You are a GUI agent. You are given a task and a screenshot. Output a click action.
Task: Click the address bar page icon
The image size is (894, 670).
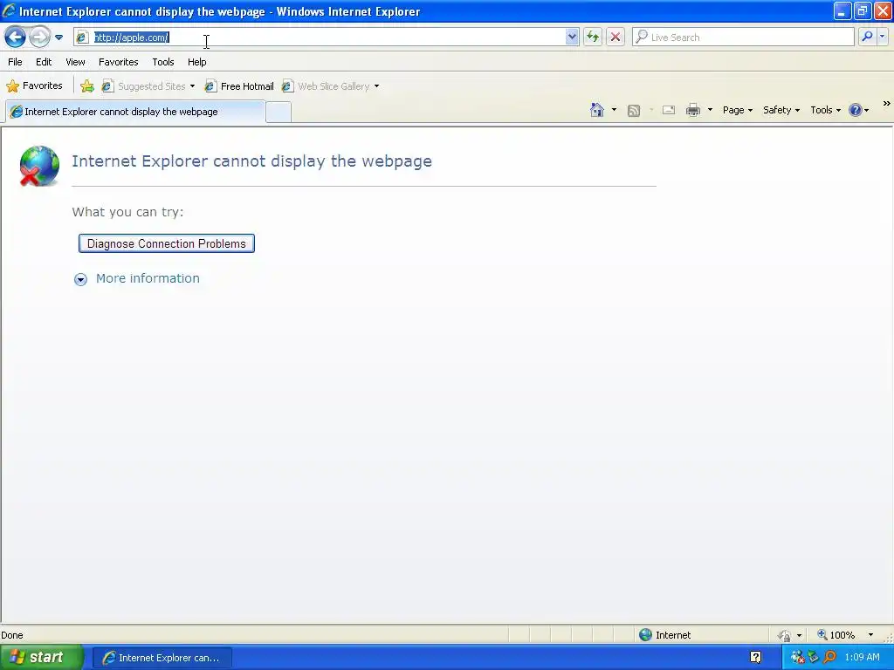[82, 38]
